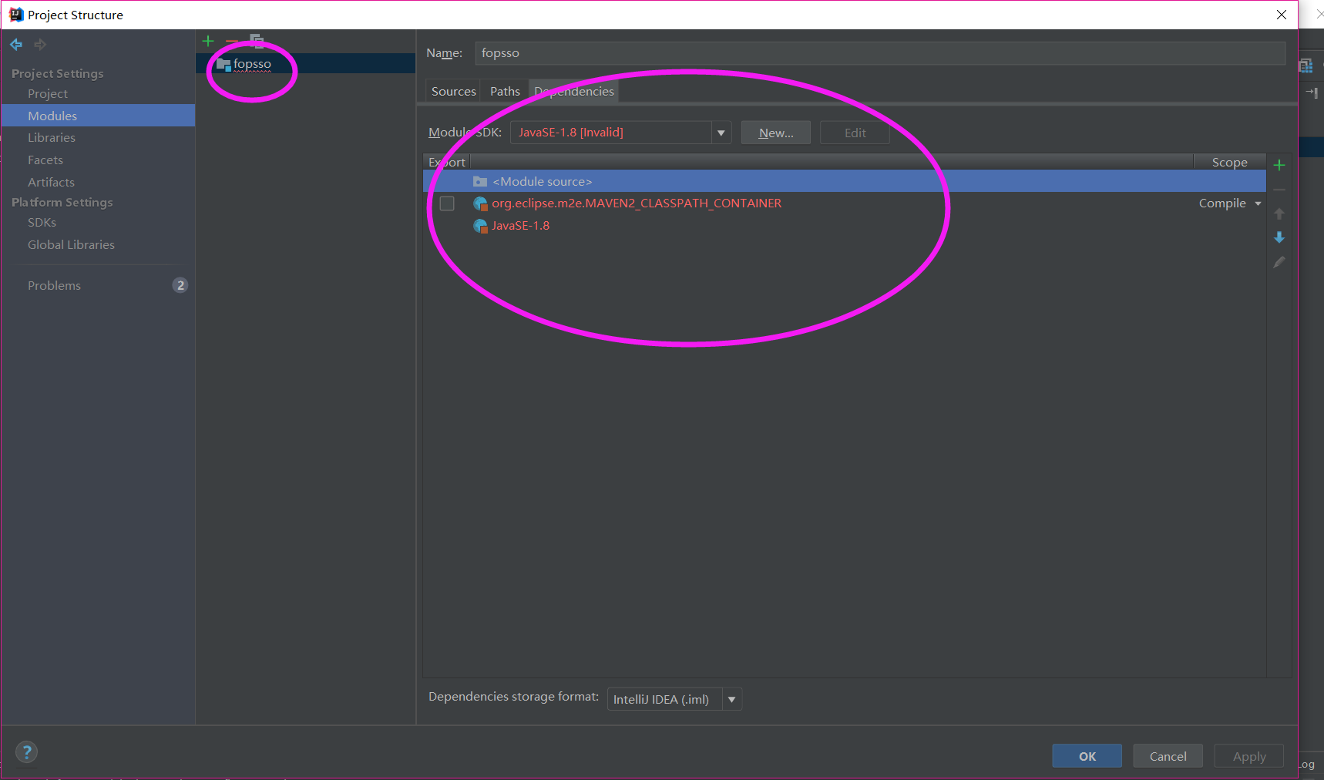Move dependency up with arrow icon
The image size is (1324, 780).
point(1279,213)
